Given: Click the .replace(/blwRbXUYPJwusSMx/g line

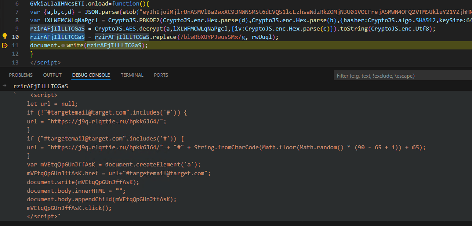Looking at the screenshot, I should pyautogui.click(x=154, y=37).
